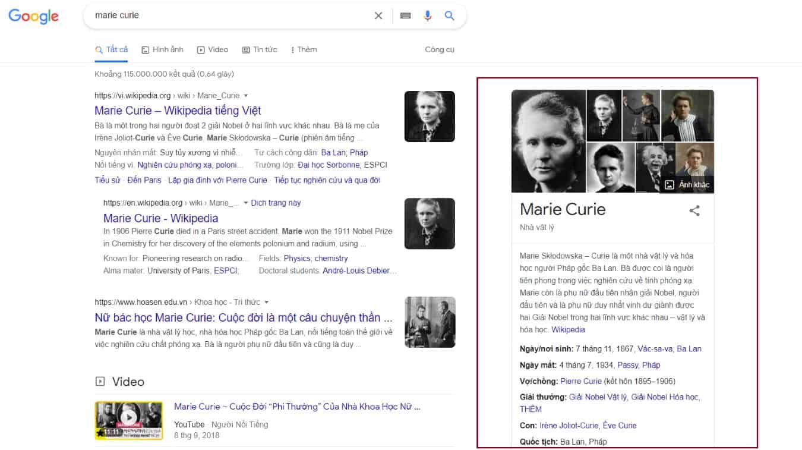This screenshot has width=802, height=450.
Task: Expand dropdown arrow beside en.wikipedia.org URL
Action: pos(246,203)
